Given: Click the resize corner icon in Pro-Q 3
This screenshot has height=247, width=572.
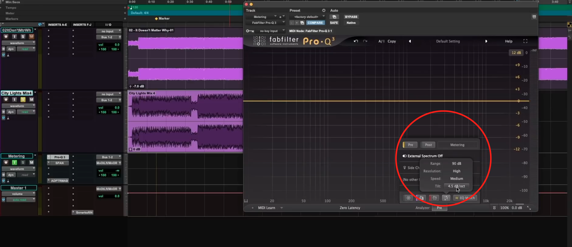Looking at the screenshot, I should click(529, 208).
